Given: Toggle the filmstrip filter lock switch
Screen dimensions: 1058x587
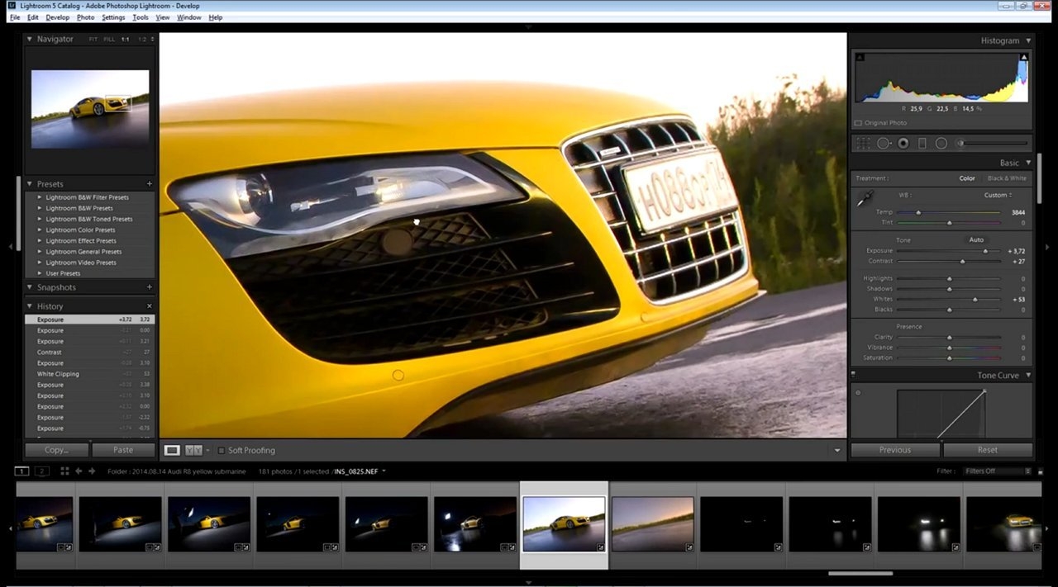Looking at the screenshot, I should point(1040,471).
